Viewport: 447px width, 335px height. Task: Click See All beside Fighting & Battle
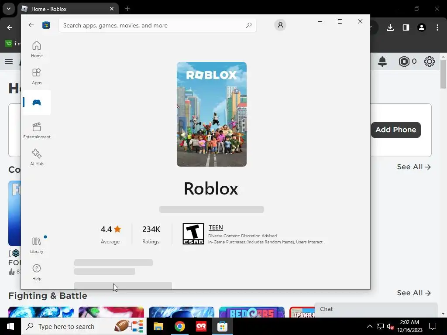(414, 293)
